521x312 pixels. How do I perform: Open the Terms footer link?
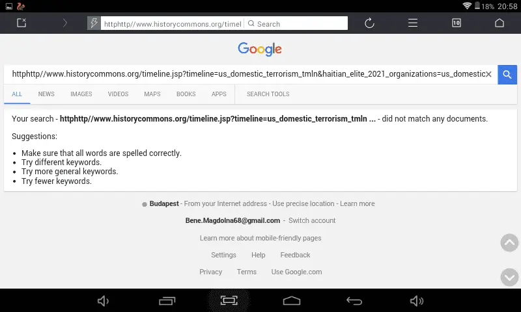[247, 272]
